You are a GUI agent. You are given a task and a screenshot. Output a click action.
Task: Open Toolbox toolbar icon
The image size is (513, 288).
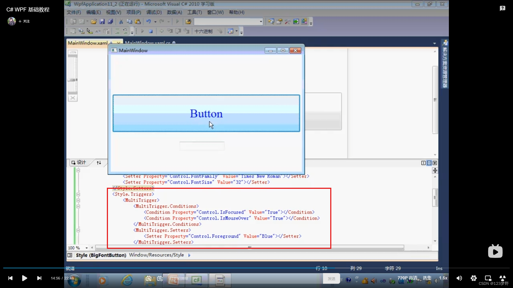[x=287, y=22]
